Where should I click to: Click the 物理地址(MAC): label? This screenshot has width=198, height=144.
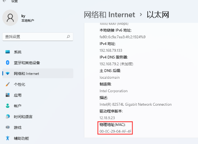click(113, 124)
